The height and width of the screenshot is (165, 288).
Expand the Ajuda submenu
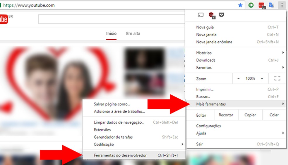(x=236, y=133)
